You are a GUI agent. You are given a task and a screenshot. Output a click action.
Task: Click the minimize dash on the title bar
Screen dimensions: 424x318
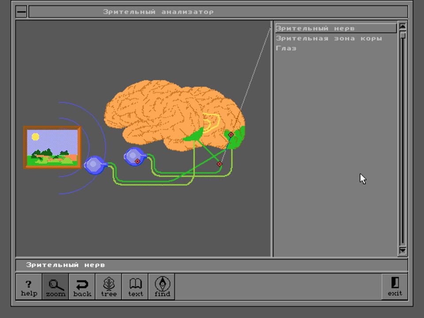(21, 11)
